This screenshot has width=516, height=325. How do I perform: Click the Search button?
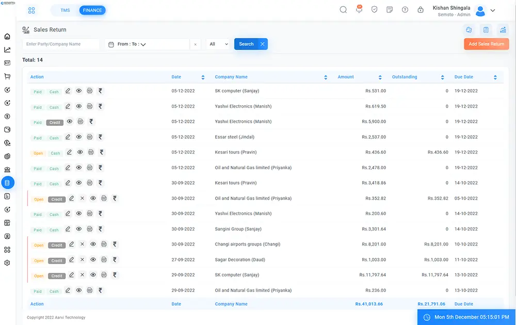[246, 44]
